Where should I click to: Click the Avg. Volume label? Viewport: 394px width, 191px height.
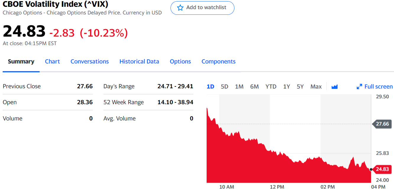point(119,118)
